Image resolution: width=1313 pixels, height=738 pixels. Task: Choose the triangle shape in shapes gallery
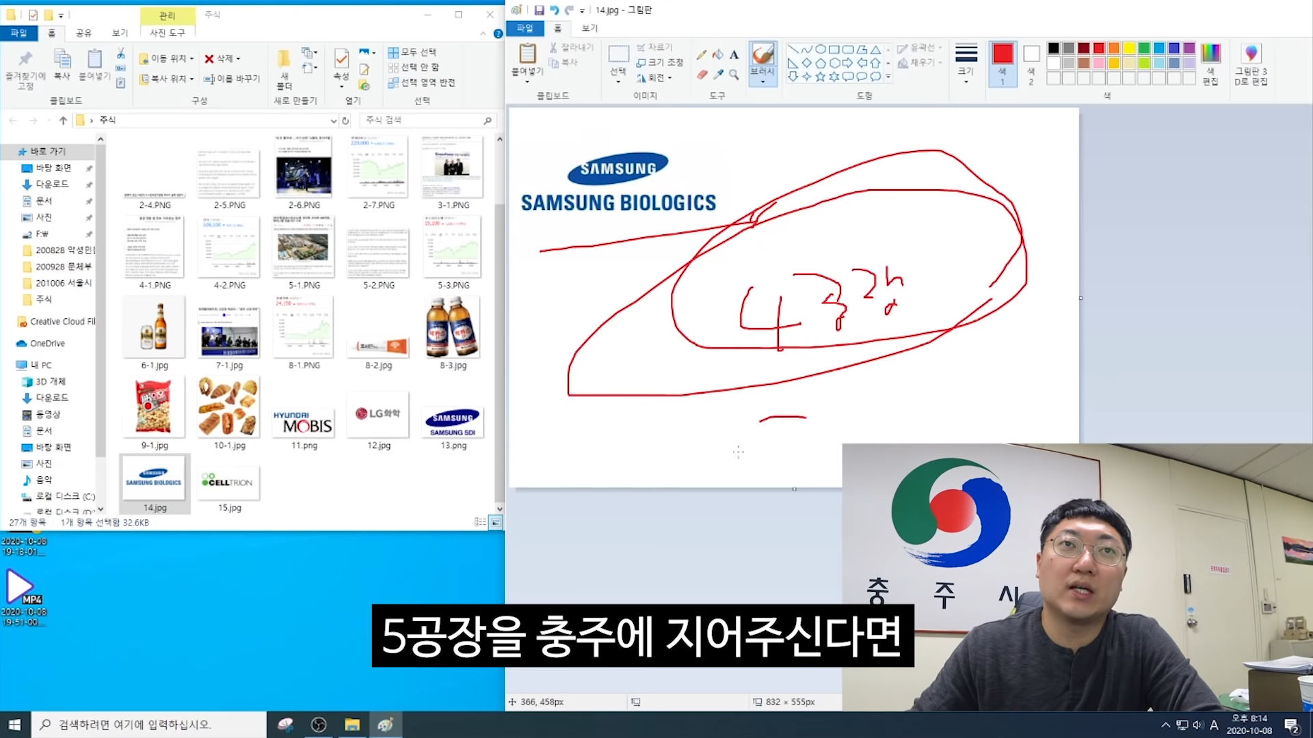tap(875, 49)
